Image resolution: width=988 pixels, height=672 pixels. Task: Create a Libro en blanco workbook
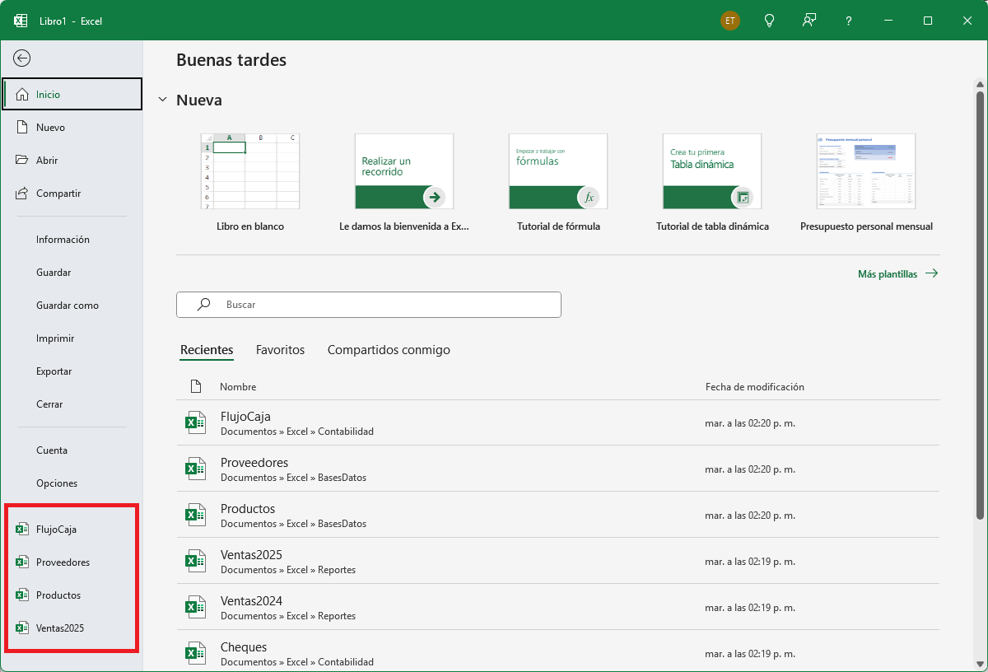250,182
